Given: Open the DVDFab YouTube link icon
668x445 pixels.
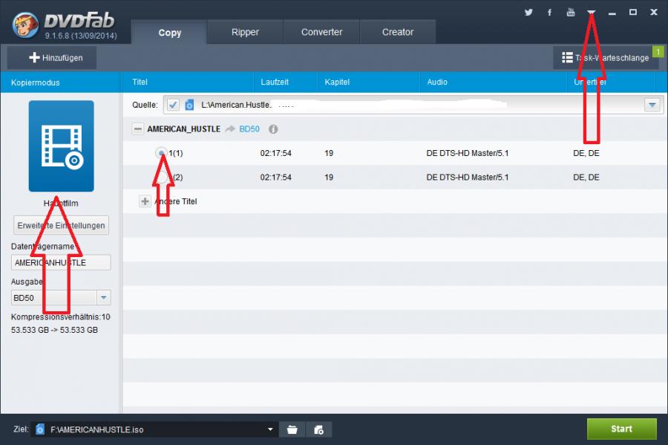Looking at the screenshot, I should 571,13.
